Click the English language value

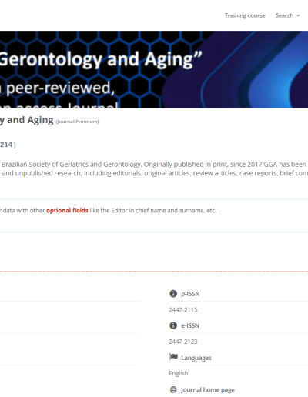(179, 373)
